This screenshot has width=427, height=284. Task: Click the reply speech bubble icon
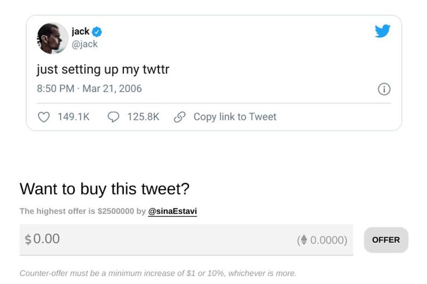click(x=114, y=117)
